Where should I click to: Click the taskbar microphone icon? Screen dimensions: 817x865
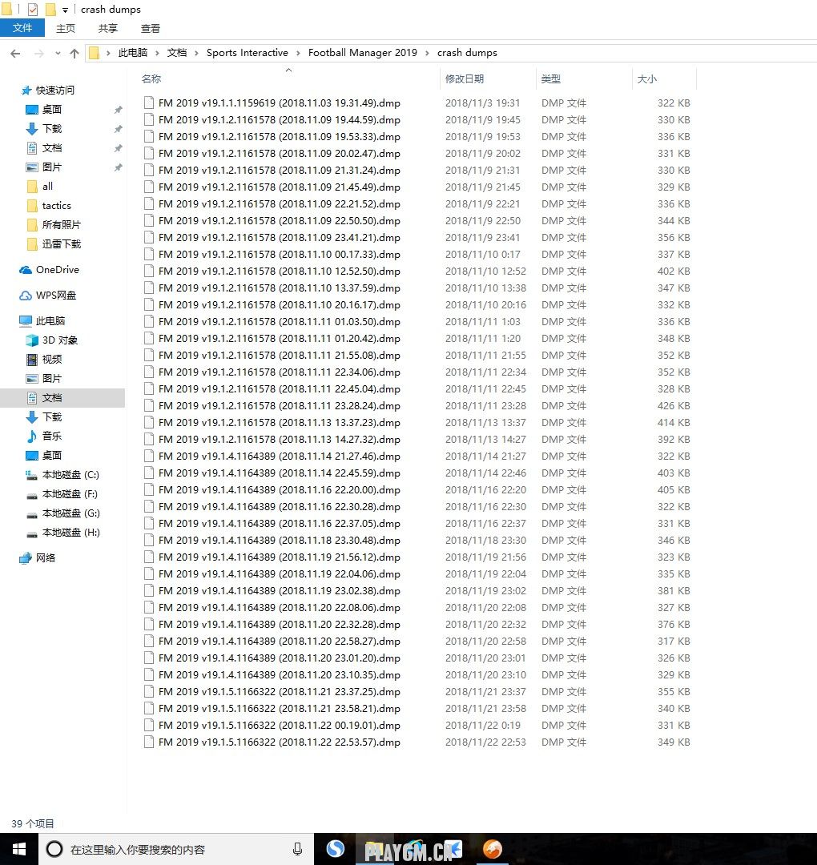(297, 850)
